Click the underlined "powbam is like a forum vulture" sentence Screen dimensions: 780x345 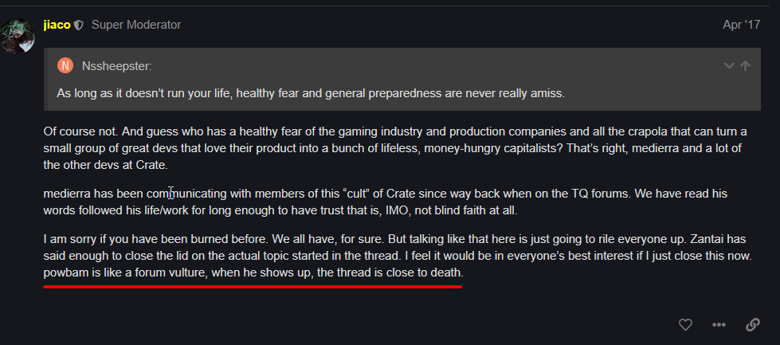(253, 272)
